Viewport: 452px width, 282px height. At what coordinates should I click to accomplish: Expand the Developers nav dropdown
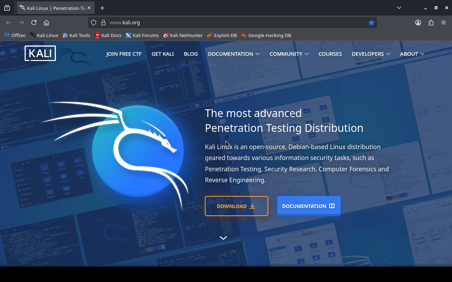click(371, 54)
